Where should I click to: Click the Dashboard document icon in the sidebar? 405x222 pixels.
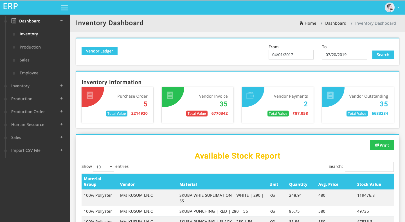pyautogui.click(x=13, y=21)
